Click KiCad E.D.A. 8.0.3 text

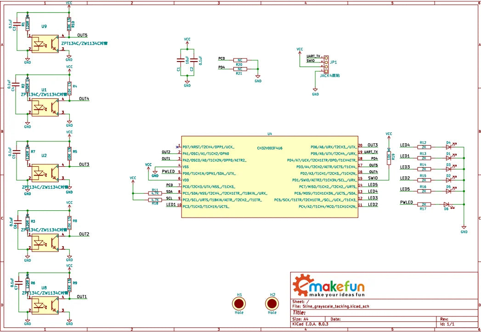click(x=310, y=324)
